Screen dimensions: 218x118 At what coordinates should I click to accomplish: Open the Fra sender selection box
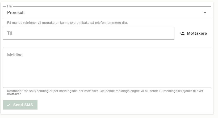point(107,13)
